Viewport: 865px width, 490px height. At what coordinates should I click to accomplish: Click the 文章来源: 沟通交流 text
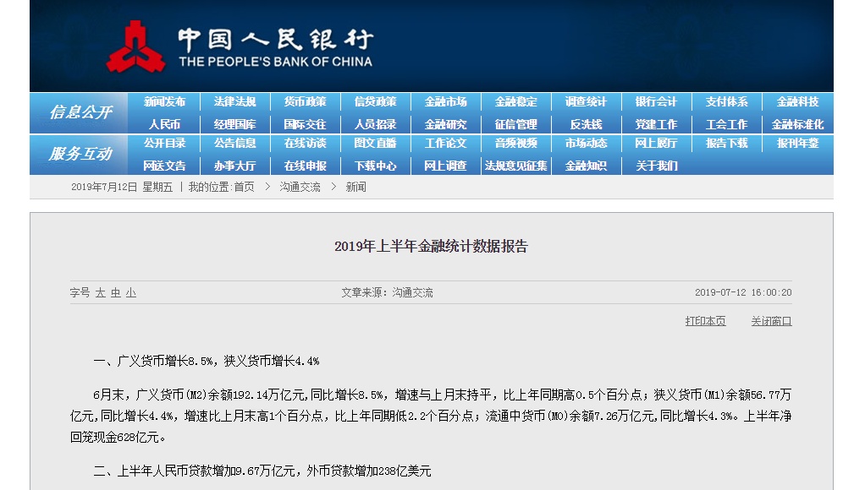387,293
